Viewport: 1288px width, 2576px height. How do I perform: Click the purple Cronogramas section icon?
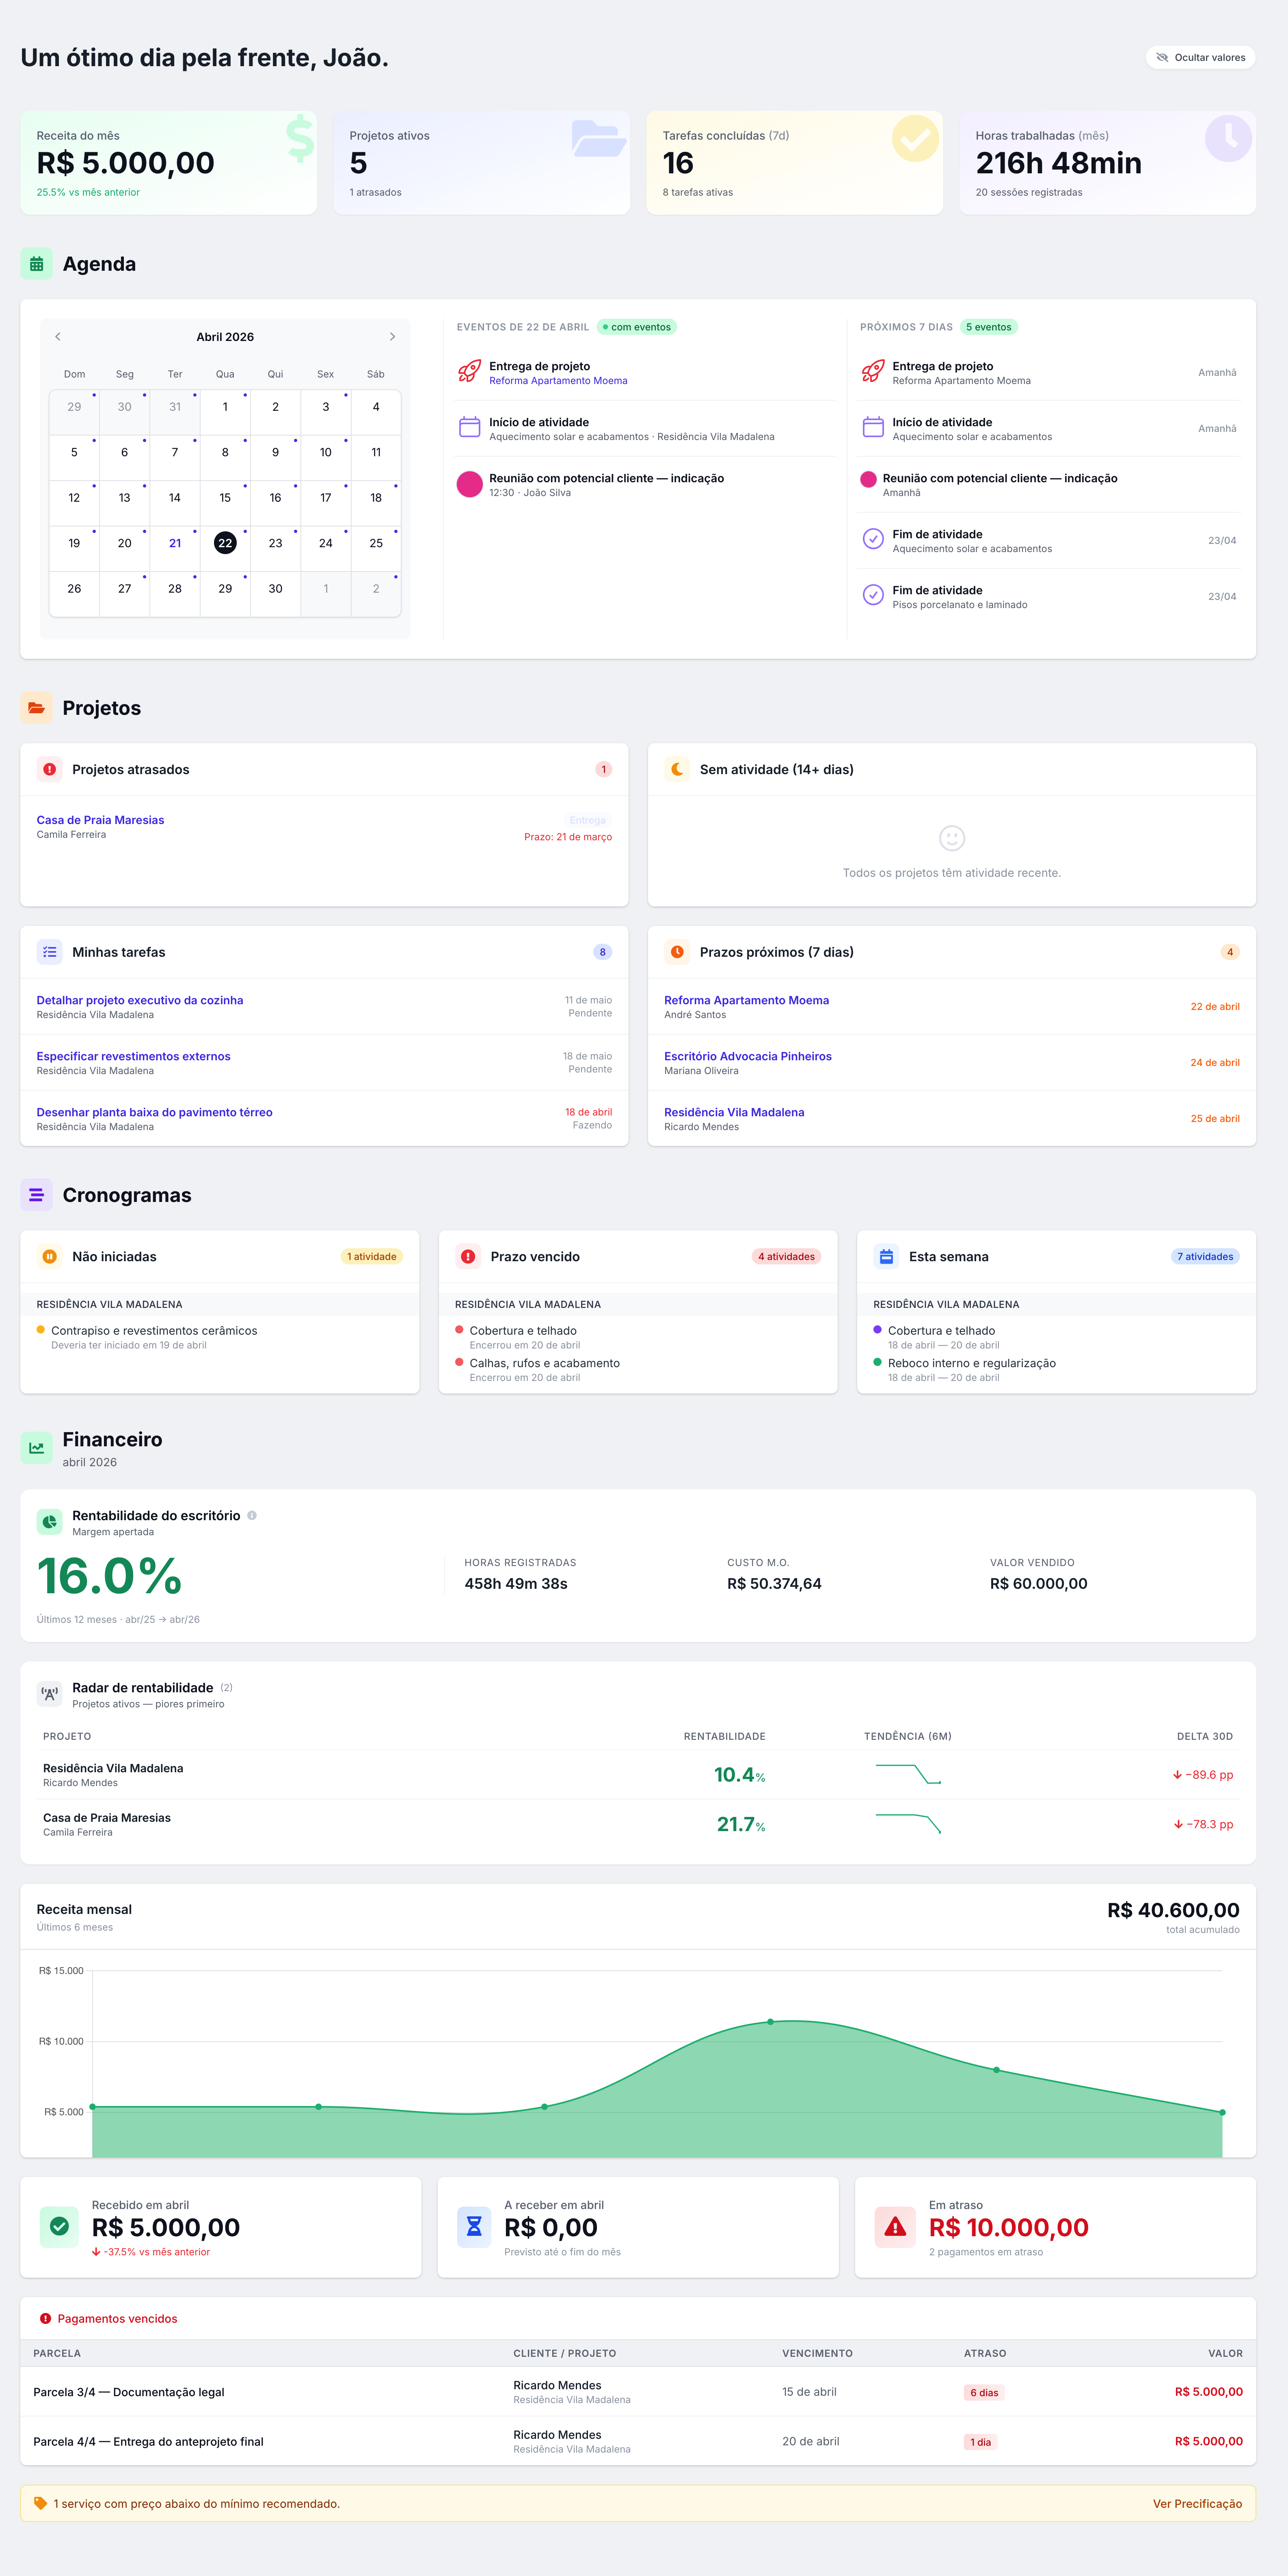pyautogui.click(x=37, y=1195)
